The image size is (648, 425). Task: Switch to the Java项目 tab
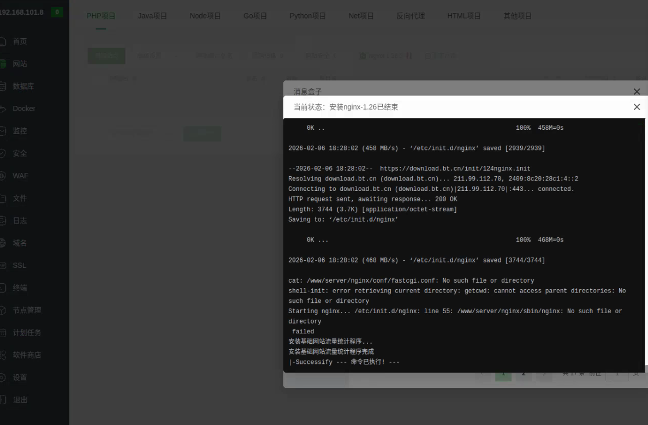[152, 16]
